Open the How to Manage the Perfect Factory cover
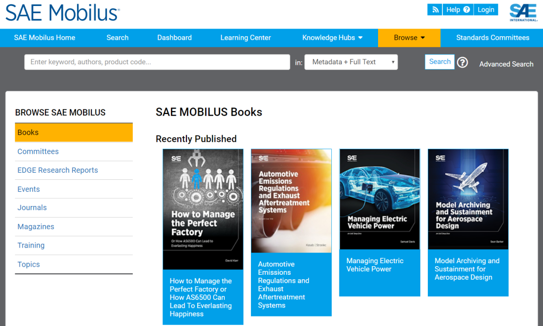Screen dimensions: 543x326 203,209
